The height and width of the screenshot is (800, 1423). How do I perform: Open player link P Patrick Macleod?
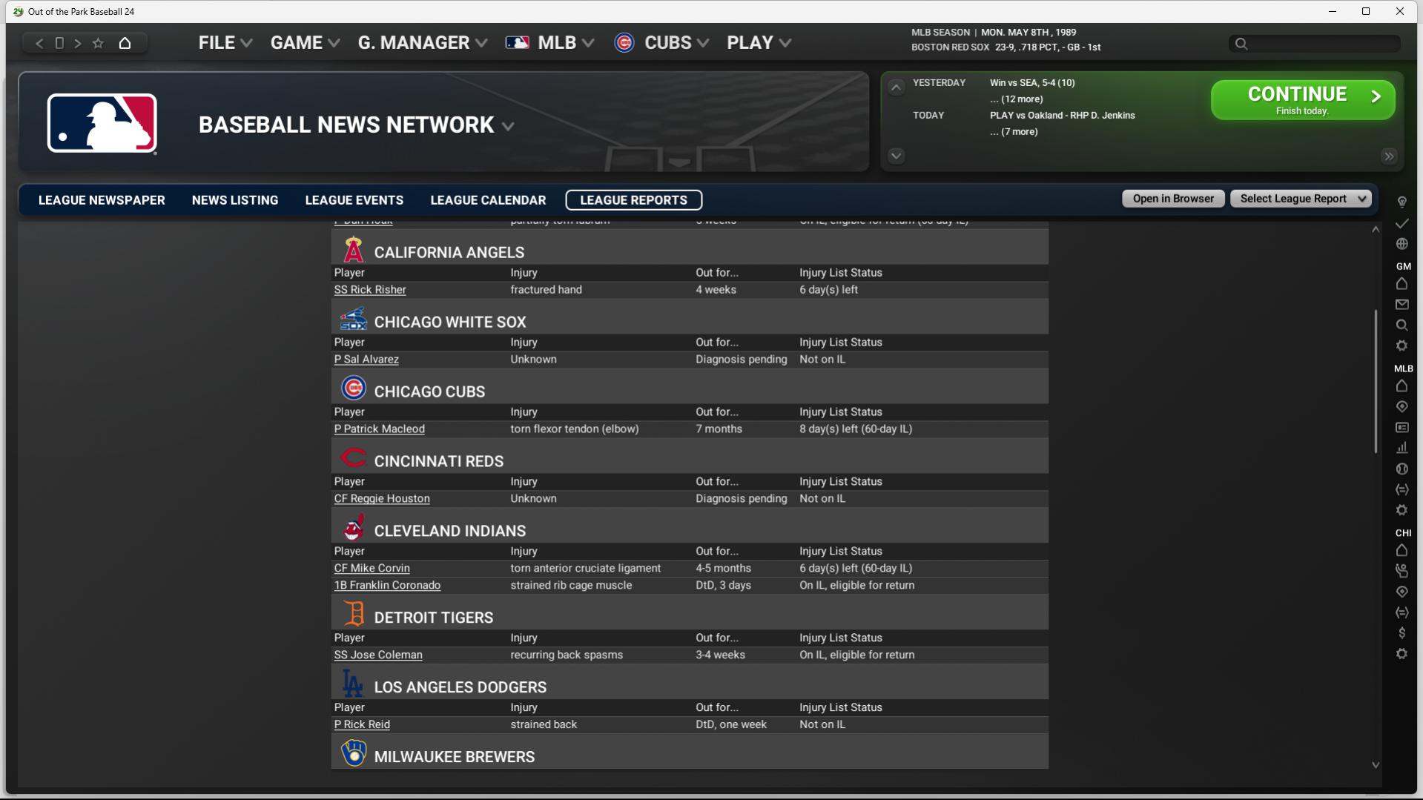pyautogui.click(x=379, y=429)
